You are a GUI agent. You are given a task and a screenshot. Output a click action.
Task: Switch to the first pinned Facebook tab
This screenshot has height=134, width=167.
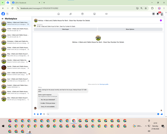click(8, 3)
